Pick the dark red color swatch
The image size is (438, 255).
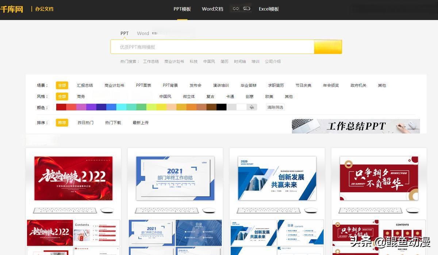click(61, 107)
